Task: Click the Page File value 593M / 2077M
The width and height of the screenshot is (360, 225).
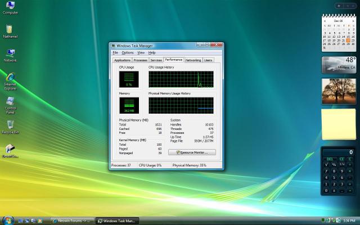Action: [204, 141]
